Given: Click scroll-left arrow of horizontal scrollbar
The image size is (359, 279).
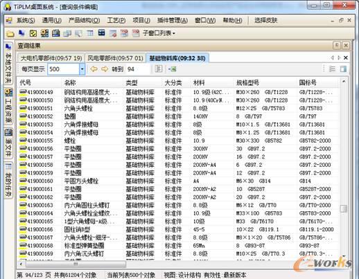Looking at the screenshot, I should (21, 264).
